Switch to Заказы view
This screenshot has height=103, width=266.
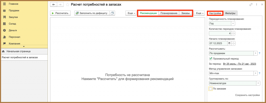(185, 13)
